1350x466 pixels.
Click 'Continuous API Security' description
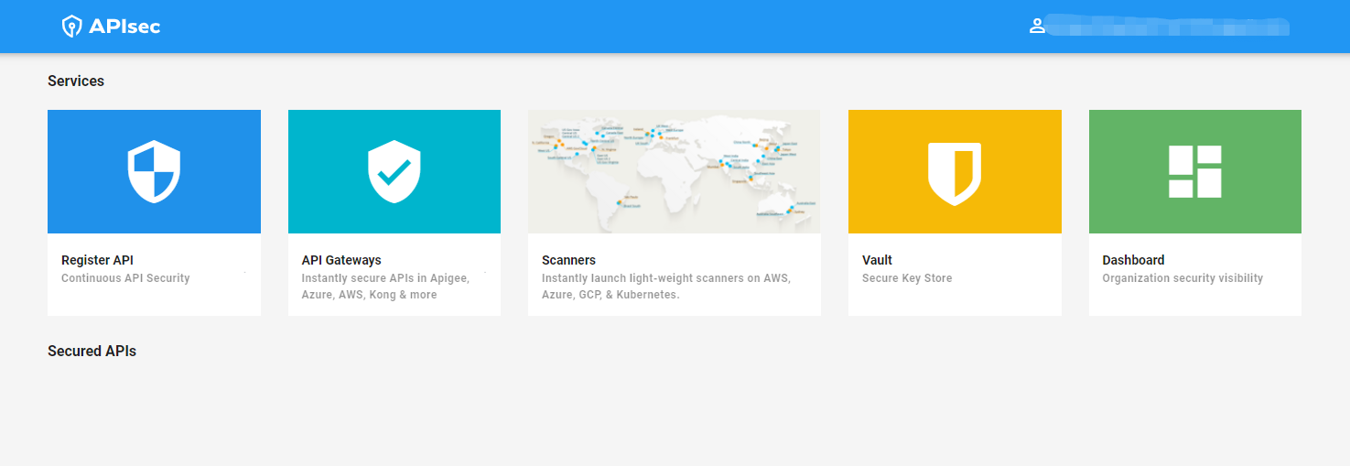pos(125,278)
